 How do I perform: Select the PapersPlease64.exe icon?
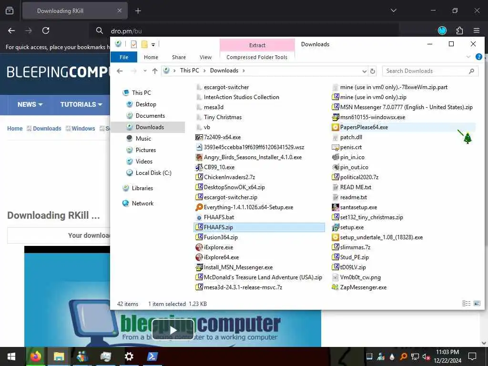[335, 127]
